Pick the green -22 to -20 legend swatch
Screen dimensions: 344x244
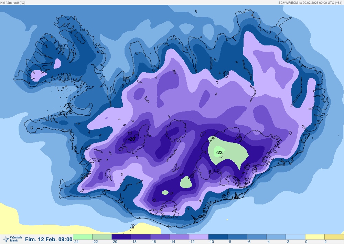click(102, 237)
